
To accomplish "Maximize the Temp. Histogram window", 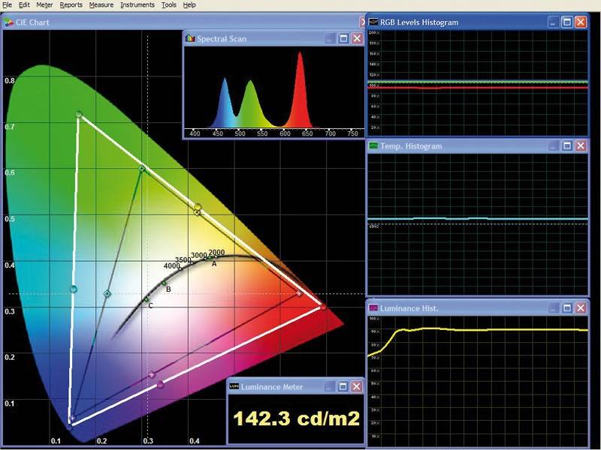I will pos(567,145).
